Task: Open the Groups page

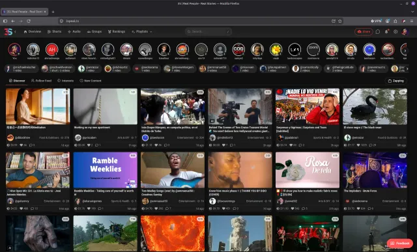Action: pyautogui.click(x=94, y=32)
